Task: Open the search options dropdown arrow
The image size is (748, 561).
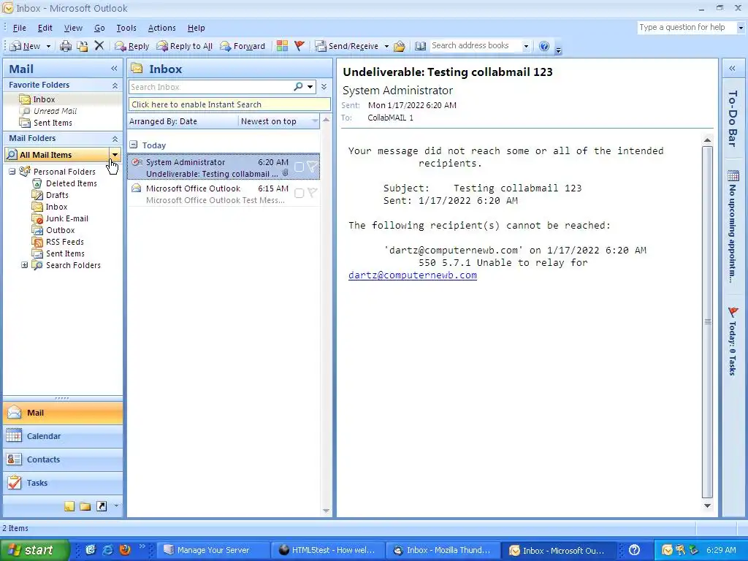Action: tap(310, 87)
